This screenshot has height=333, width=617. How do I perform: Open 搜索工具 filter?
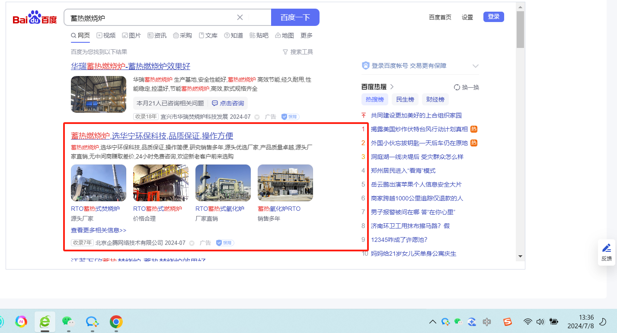point(298,52)
